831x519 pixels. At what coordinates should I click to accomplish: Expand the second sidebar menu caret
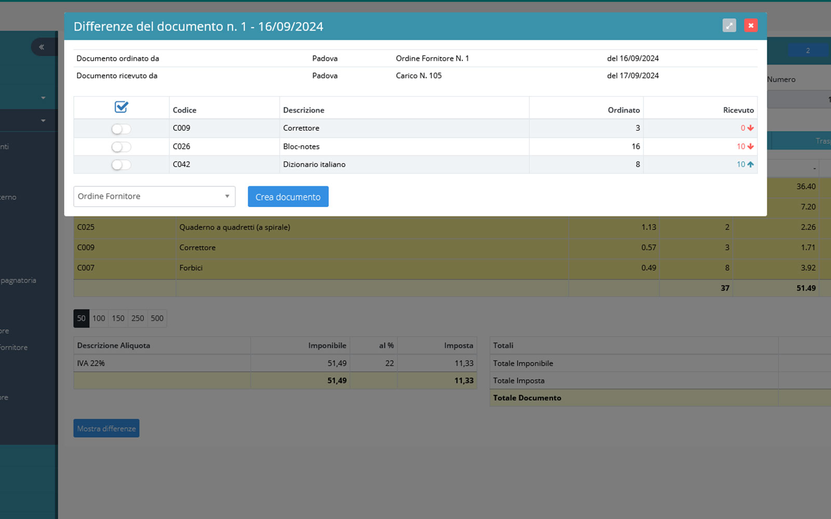click(43, 120)
